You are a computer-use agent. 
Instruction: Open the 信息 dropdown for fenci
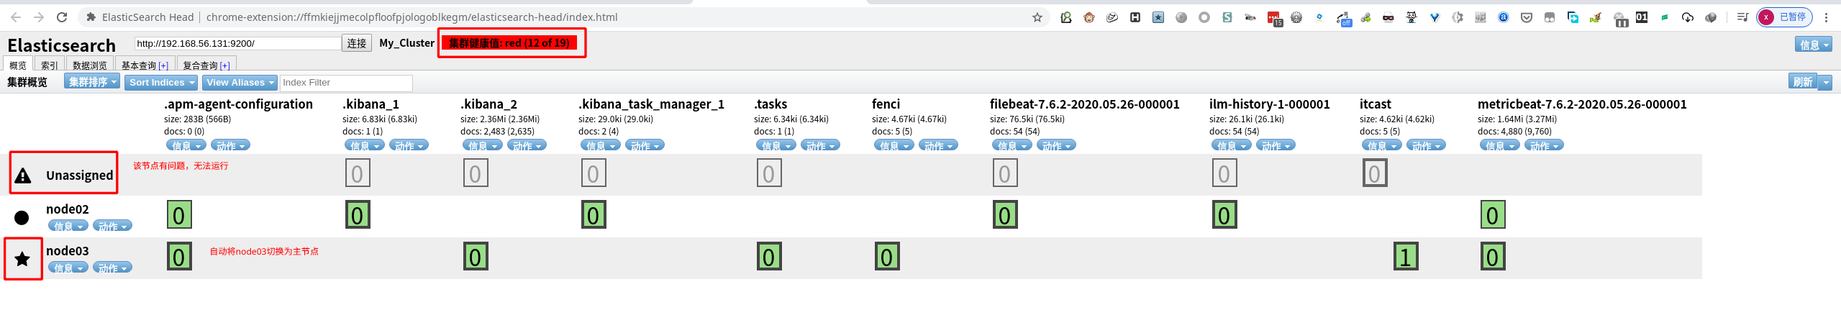click(x=894, y=145)
